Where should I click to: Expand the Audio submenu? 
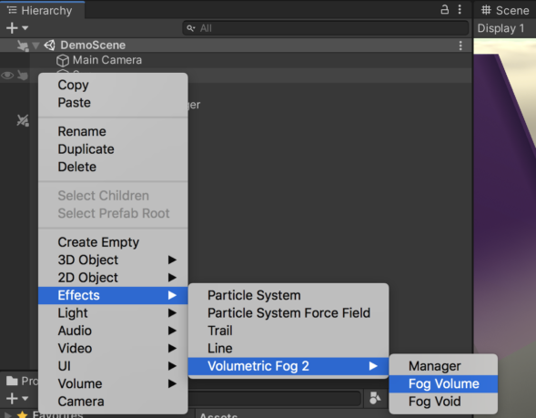113,331
